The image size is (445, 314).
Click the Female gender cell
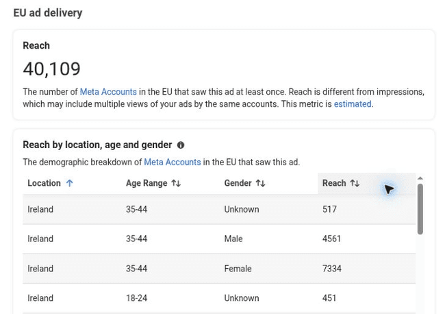point(238,269)
